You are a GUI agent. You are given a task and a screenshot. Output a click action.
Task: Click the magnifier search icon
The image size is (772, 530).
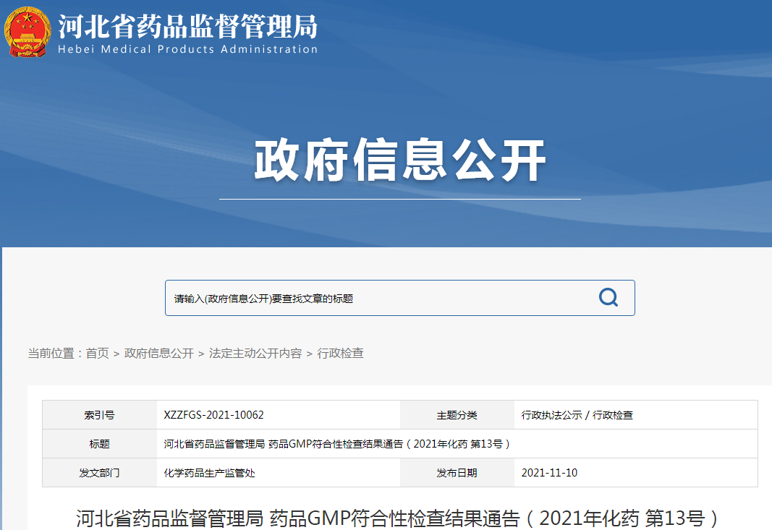(x=608, y=298)
